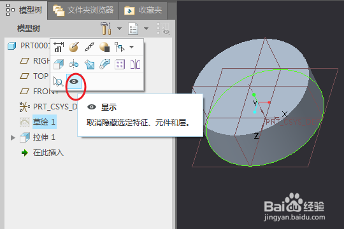Click the edit dimensions d1 icon
This screenshot has width=344, height=229.
(x=59, y=47)
